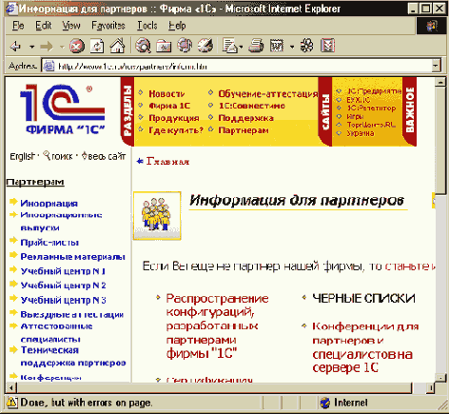This screenshot has height=414, width=449.
Task: Open the Обучение-аттестация link
Action: coord(268,94)
